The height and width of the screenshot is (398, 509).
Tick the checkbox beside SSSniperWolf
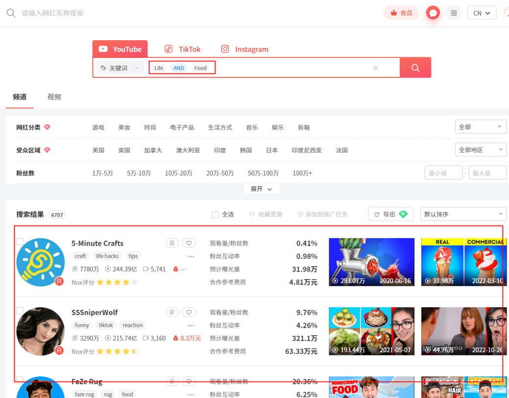pos(20,310)
